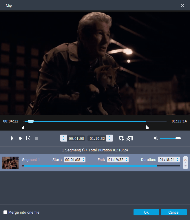Click the fast-forward double arrow button
The height and width of the screenshot is (220, 190).
click(x=20, y=138)
